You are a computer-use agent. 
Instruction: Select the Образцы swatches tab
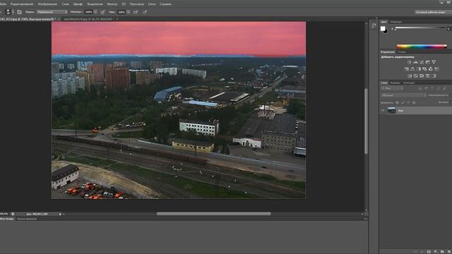click(396, 22)
